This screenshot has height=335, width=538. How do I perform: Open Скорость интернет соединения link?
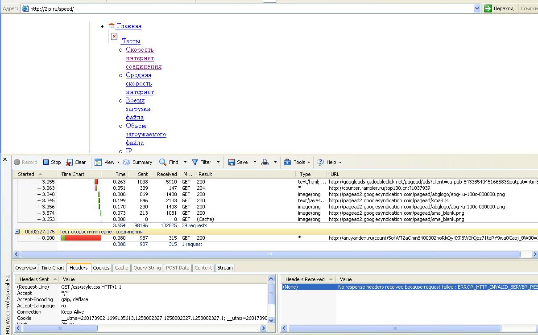coord(144,58)
